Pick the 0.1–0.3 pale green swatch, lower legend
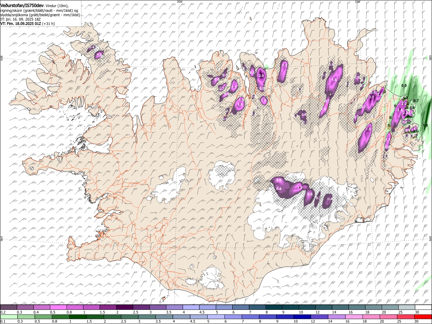Viewport: 432px width, 324px height. [x=9, y=317]
